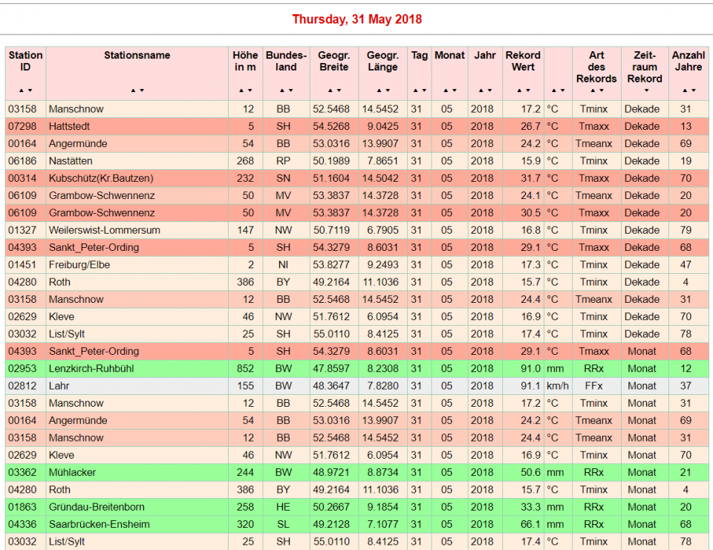The width and height of the screenshot is (713, 550).
Task: Select the Kubschütz(Kr.Bautzen) row name
Action: 101,178
